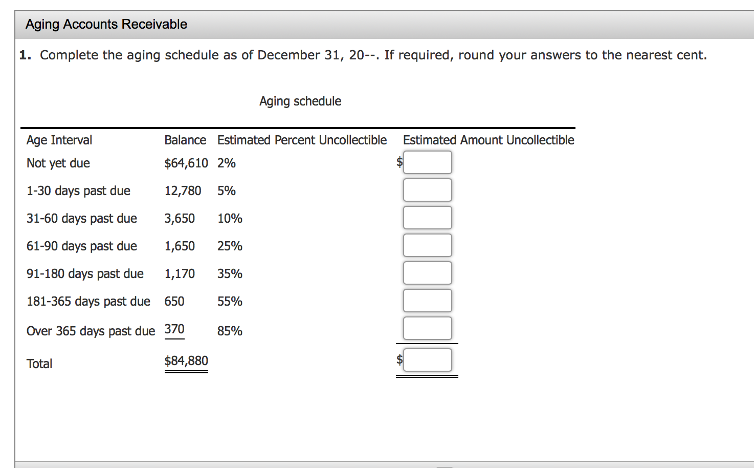Select the Balance column header
This screenshot has height=468, width=754.
point(185,140)
